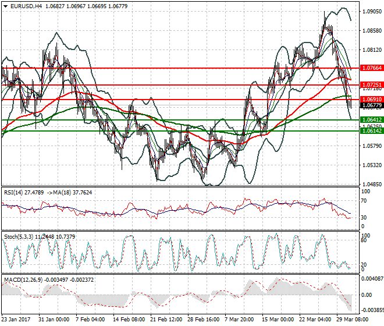
Task: Click the 1.06142 green support price label
Action: (372, 130)
